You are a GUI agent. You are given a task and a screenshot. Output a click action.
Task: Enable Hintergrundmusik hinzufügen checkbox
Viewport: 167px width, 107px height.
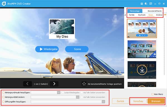pos(3,93)
